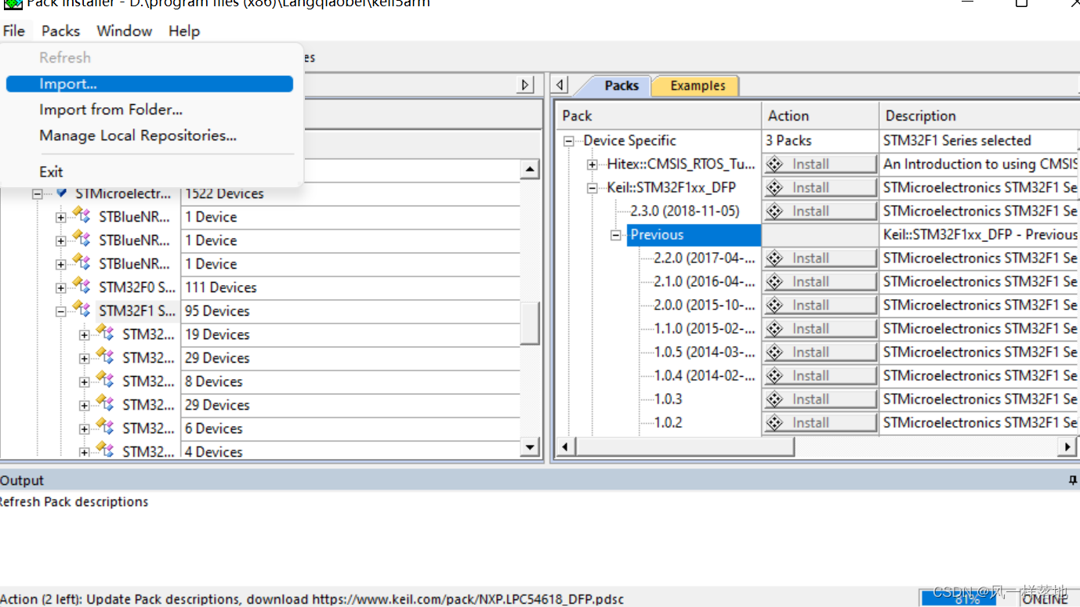The height and width of the screenshot is (607, 1080).
Task: Switch to the Examples tab
Action: pyautogui.click(x=698, y=85)
